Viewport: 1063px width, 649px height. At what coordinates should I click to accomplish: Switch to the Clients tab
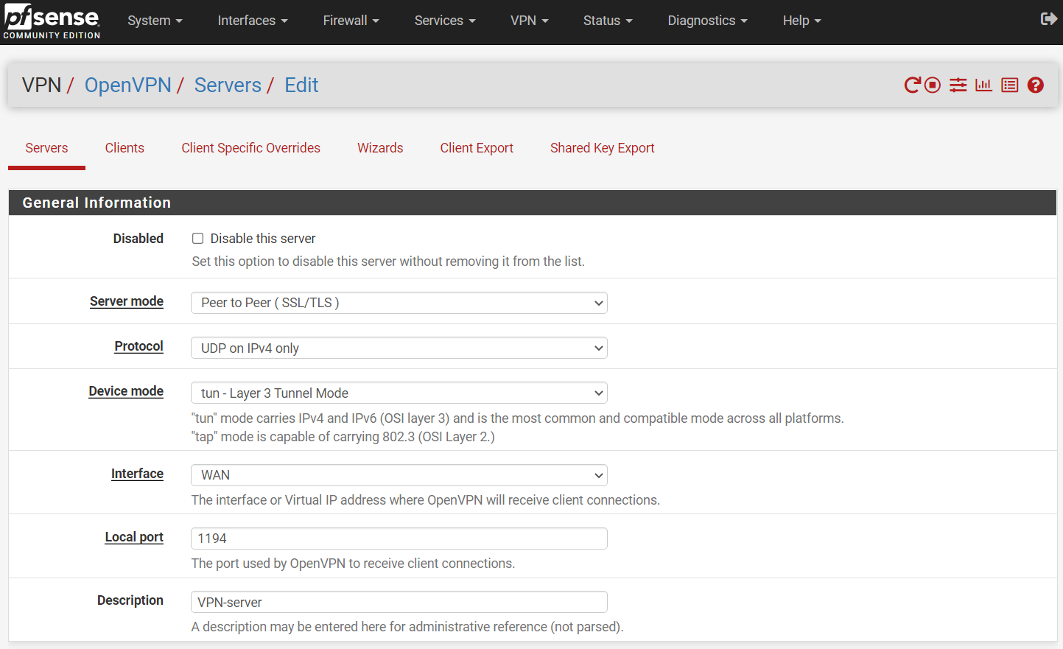tap(124, 148)
